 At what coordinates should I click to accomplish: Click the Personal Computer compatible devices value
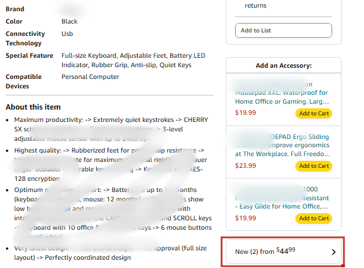(x=90, y=77)
